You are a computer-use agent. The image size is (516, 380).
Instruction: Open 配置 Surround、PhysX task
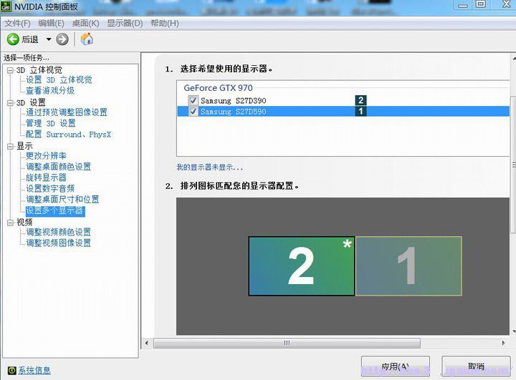(x=69, y=134)
